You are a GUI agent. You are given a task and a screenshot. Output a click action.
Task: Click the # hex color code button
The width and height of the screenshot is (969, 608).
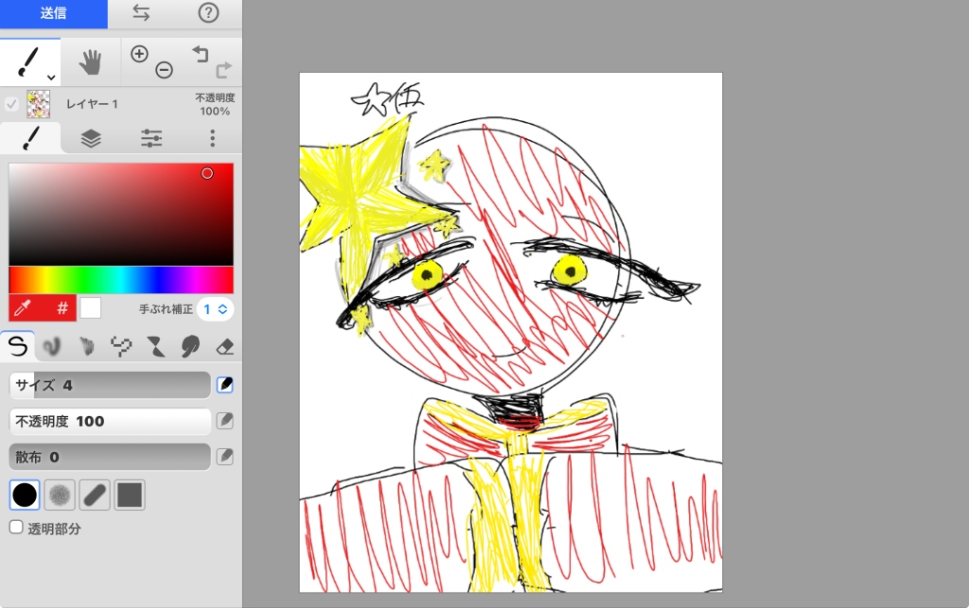[62, 308]
